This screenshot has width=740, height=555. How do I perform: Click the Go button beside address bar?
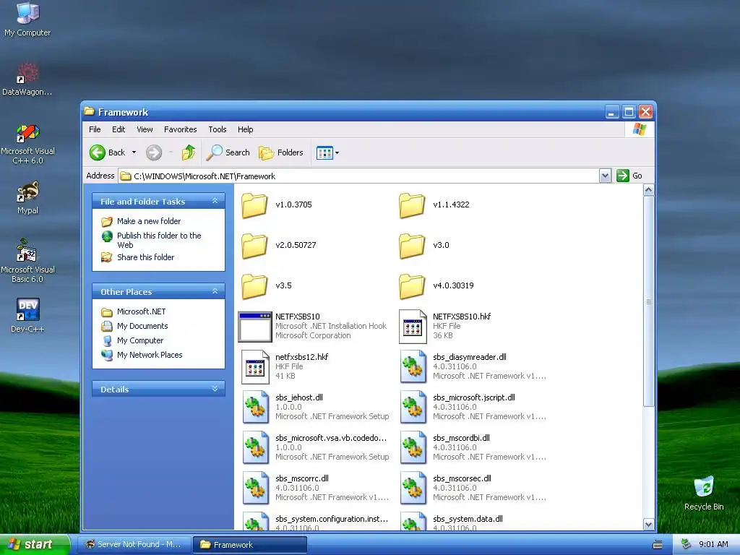click(x=629, y=176)
